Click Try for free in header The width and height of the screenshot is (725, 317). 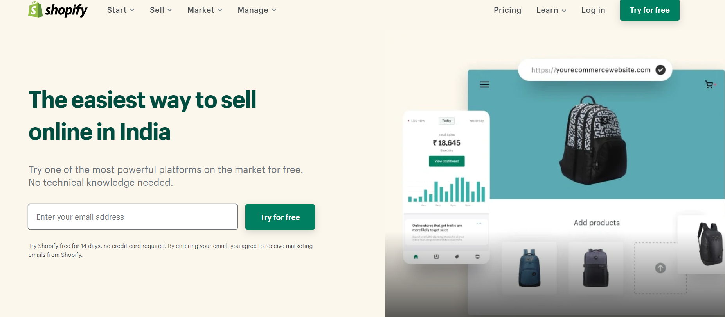650,10
